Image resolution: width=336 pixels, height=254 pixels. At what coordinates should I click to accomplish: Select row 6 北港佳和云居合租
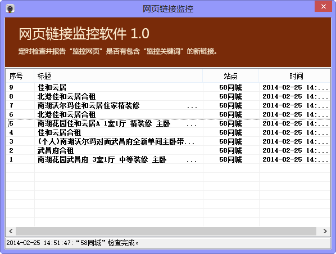pos(168,114)
